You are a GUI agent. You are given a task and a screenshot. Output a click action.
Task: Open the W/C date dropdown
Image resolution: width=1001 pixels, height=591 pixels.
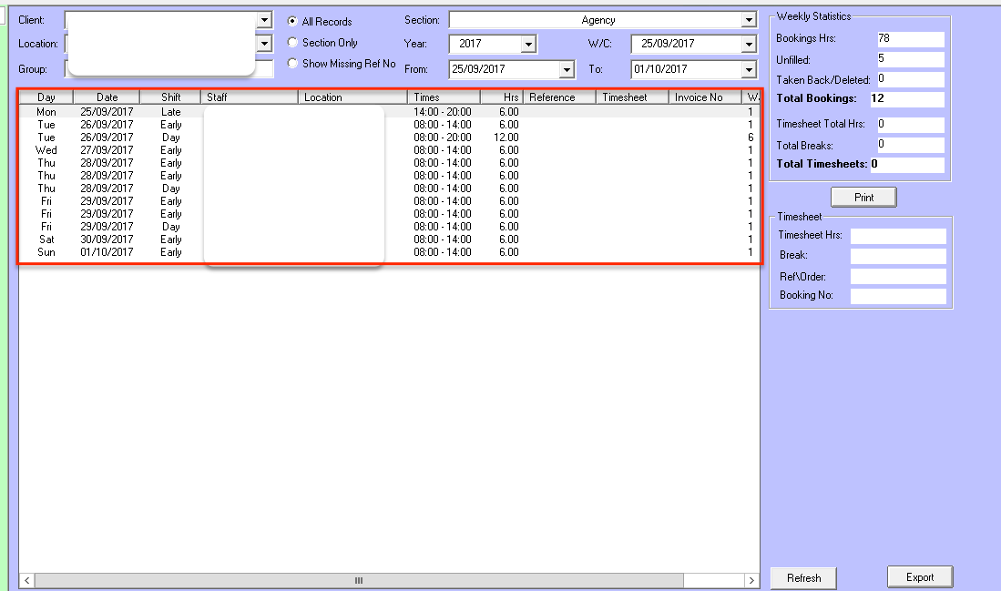(x=749, y=44)
